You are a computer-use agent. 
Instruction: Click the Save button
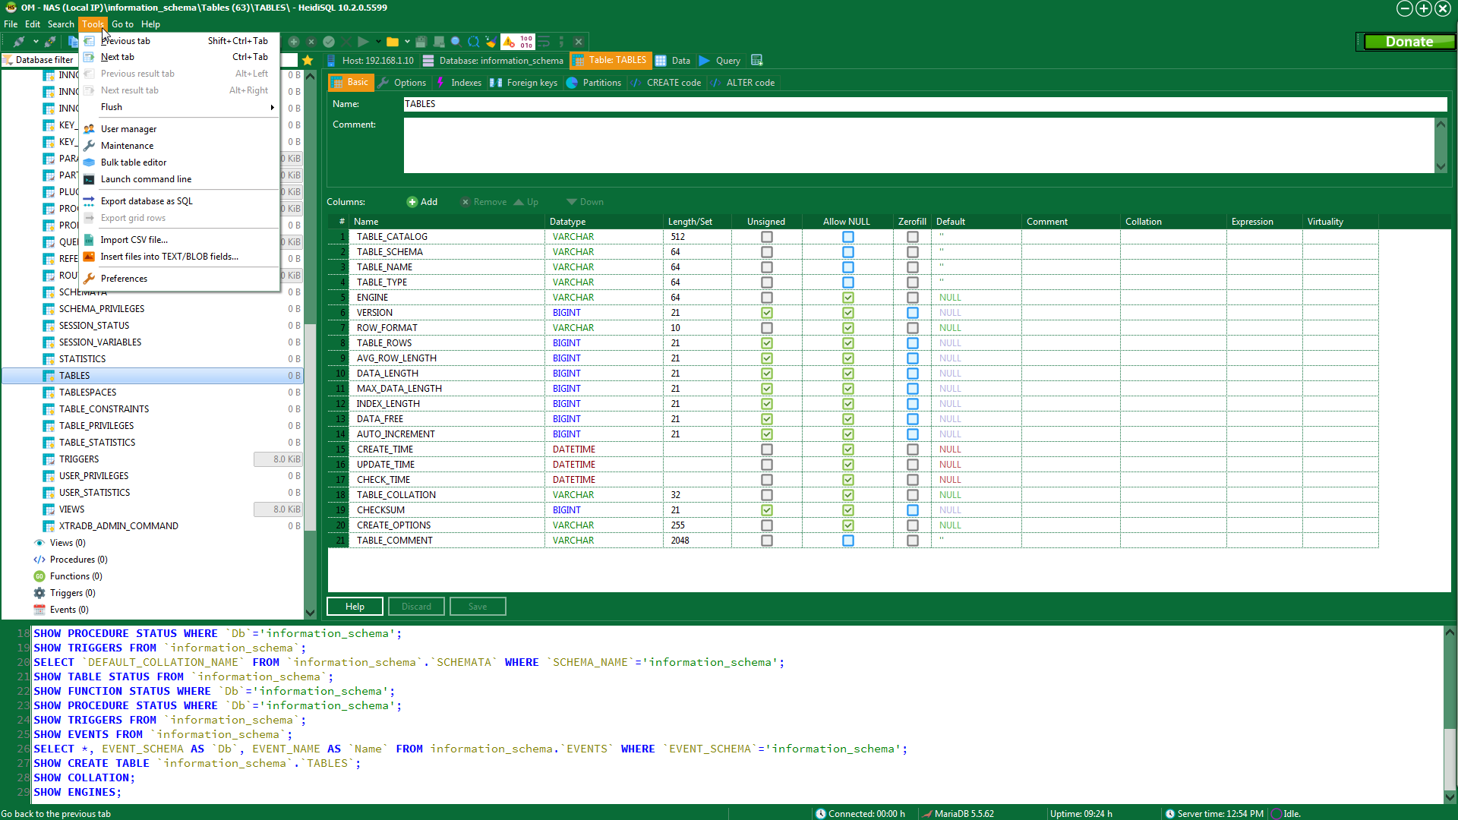pos(478,606)
